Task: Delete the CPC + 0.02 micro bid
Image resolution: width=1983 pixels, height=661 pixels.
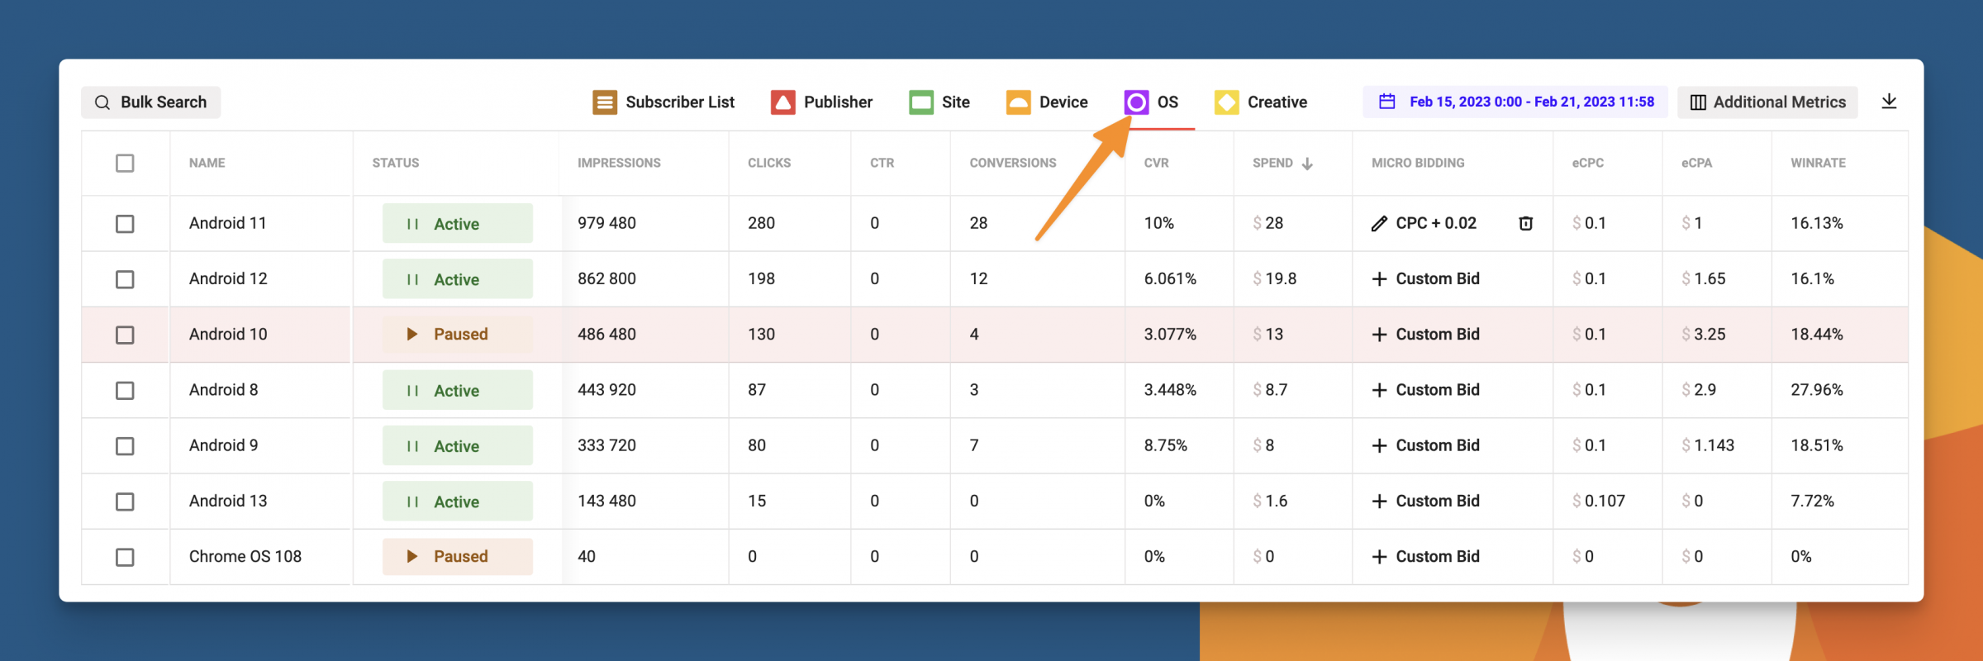Action: pos(1525,223)
